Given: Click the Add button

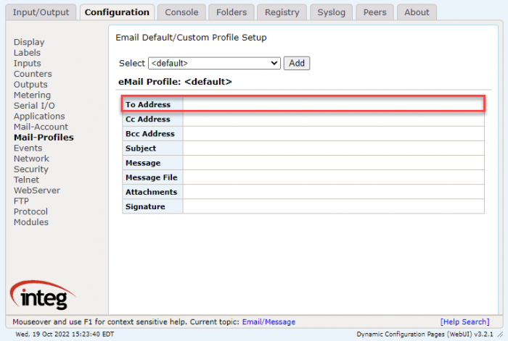Looking at the screenshot, I should [x=296, y=63].
